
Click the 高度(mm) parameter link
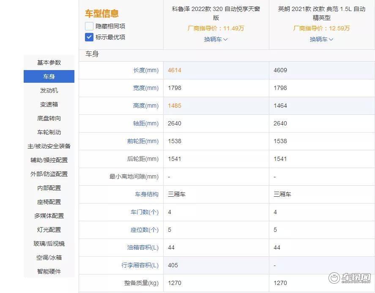click(146, 106)
